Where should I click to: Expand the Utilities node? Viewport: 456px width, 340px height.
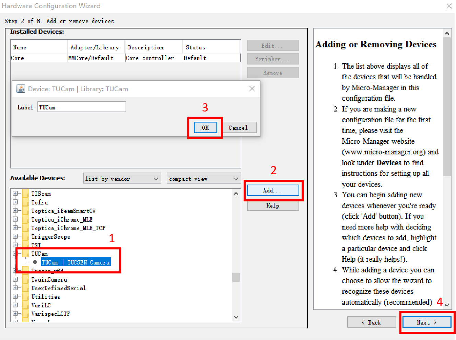coord(15,296)
